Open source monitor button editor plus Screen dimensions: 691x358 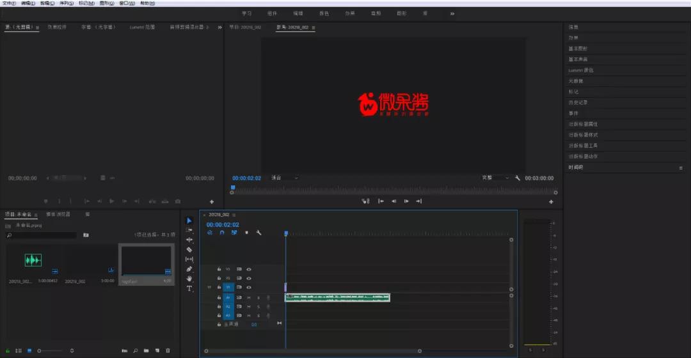pos(212,201)
